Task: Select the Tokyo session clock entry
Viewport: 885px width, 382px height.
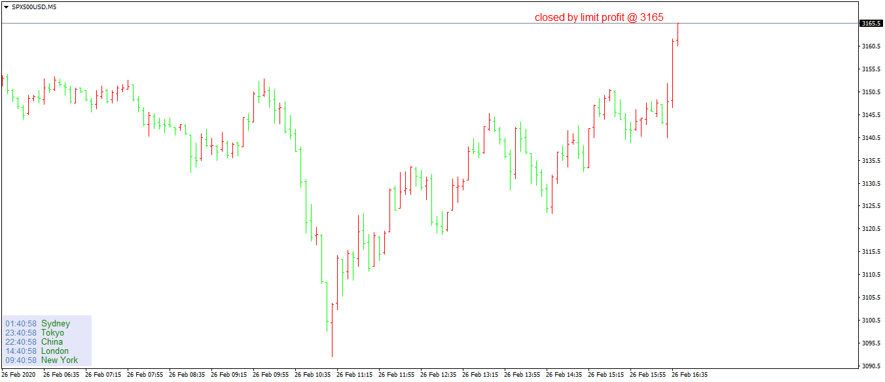Action: coord(35,333)
